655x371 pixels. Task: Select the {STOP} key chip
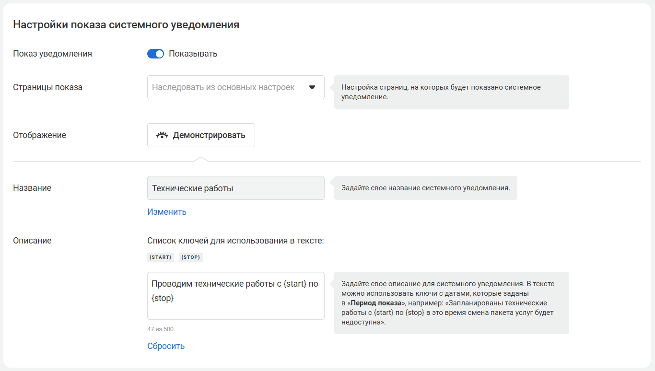click(x=191, y=257)
